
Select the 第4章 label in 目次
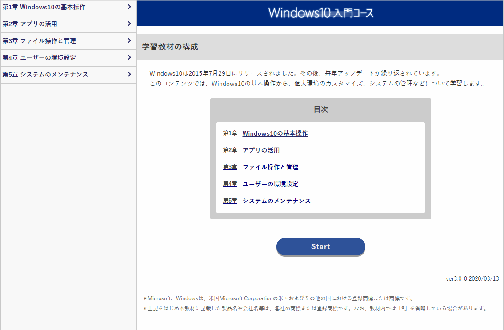pos(230,184)
